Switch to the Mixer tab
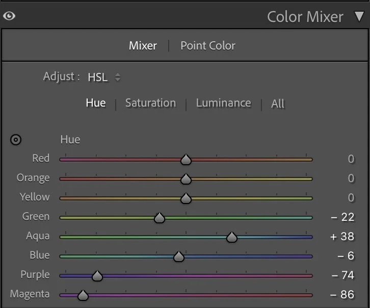The height and width of the screenshot is (308, 370). [143, 45]
